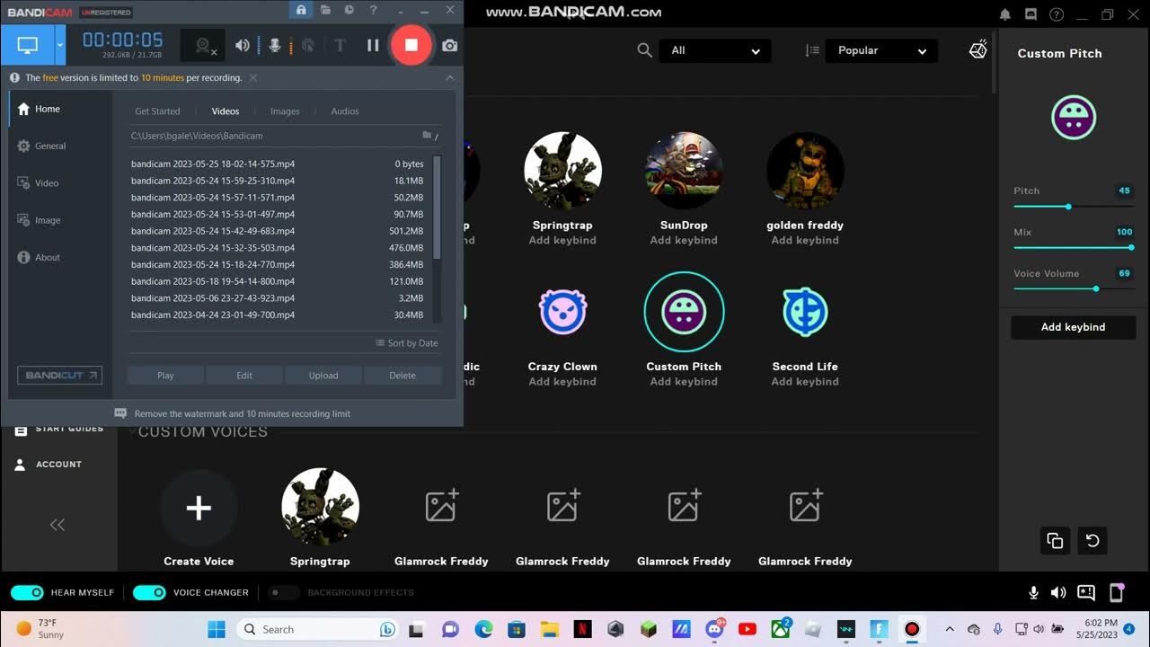Click the reset arrow icon in right panel

1092,541
